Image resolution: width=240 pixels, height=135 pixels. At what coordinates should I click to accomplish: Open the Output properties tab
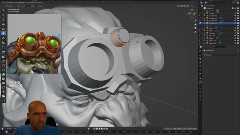(x=200, y=59)
